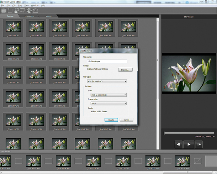Screen dimensions: 217x174
Task: Open the File type MOV dropdown
Action: 107,81
